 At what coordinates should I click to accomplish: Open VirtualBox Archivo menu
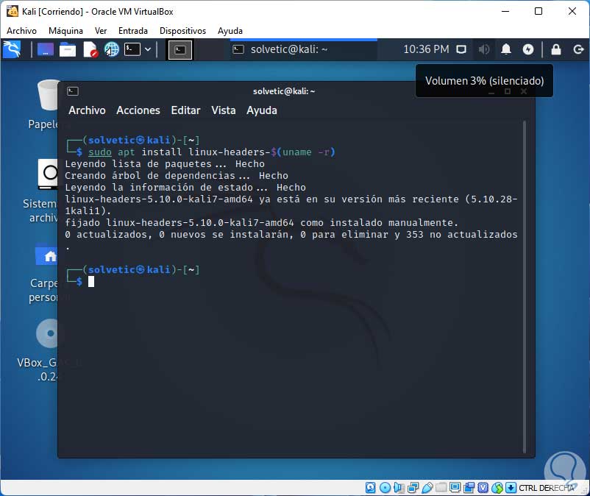coord(21,31)
